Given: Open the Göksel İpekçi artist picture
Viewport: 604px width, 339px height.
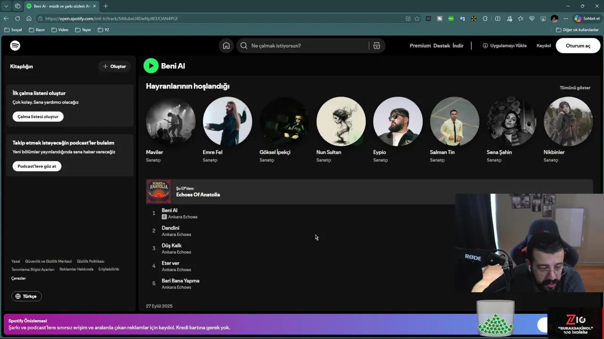Looking at the screenshot, I should [x=284, y=121].
